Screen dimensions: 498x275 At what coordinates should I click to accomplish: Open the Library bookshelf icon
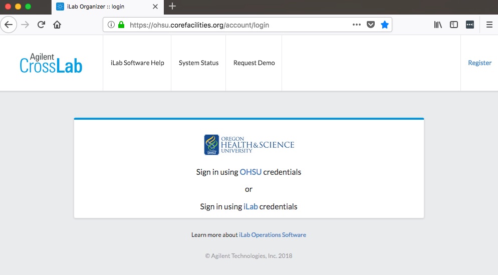[x=438, y=25]
